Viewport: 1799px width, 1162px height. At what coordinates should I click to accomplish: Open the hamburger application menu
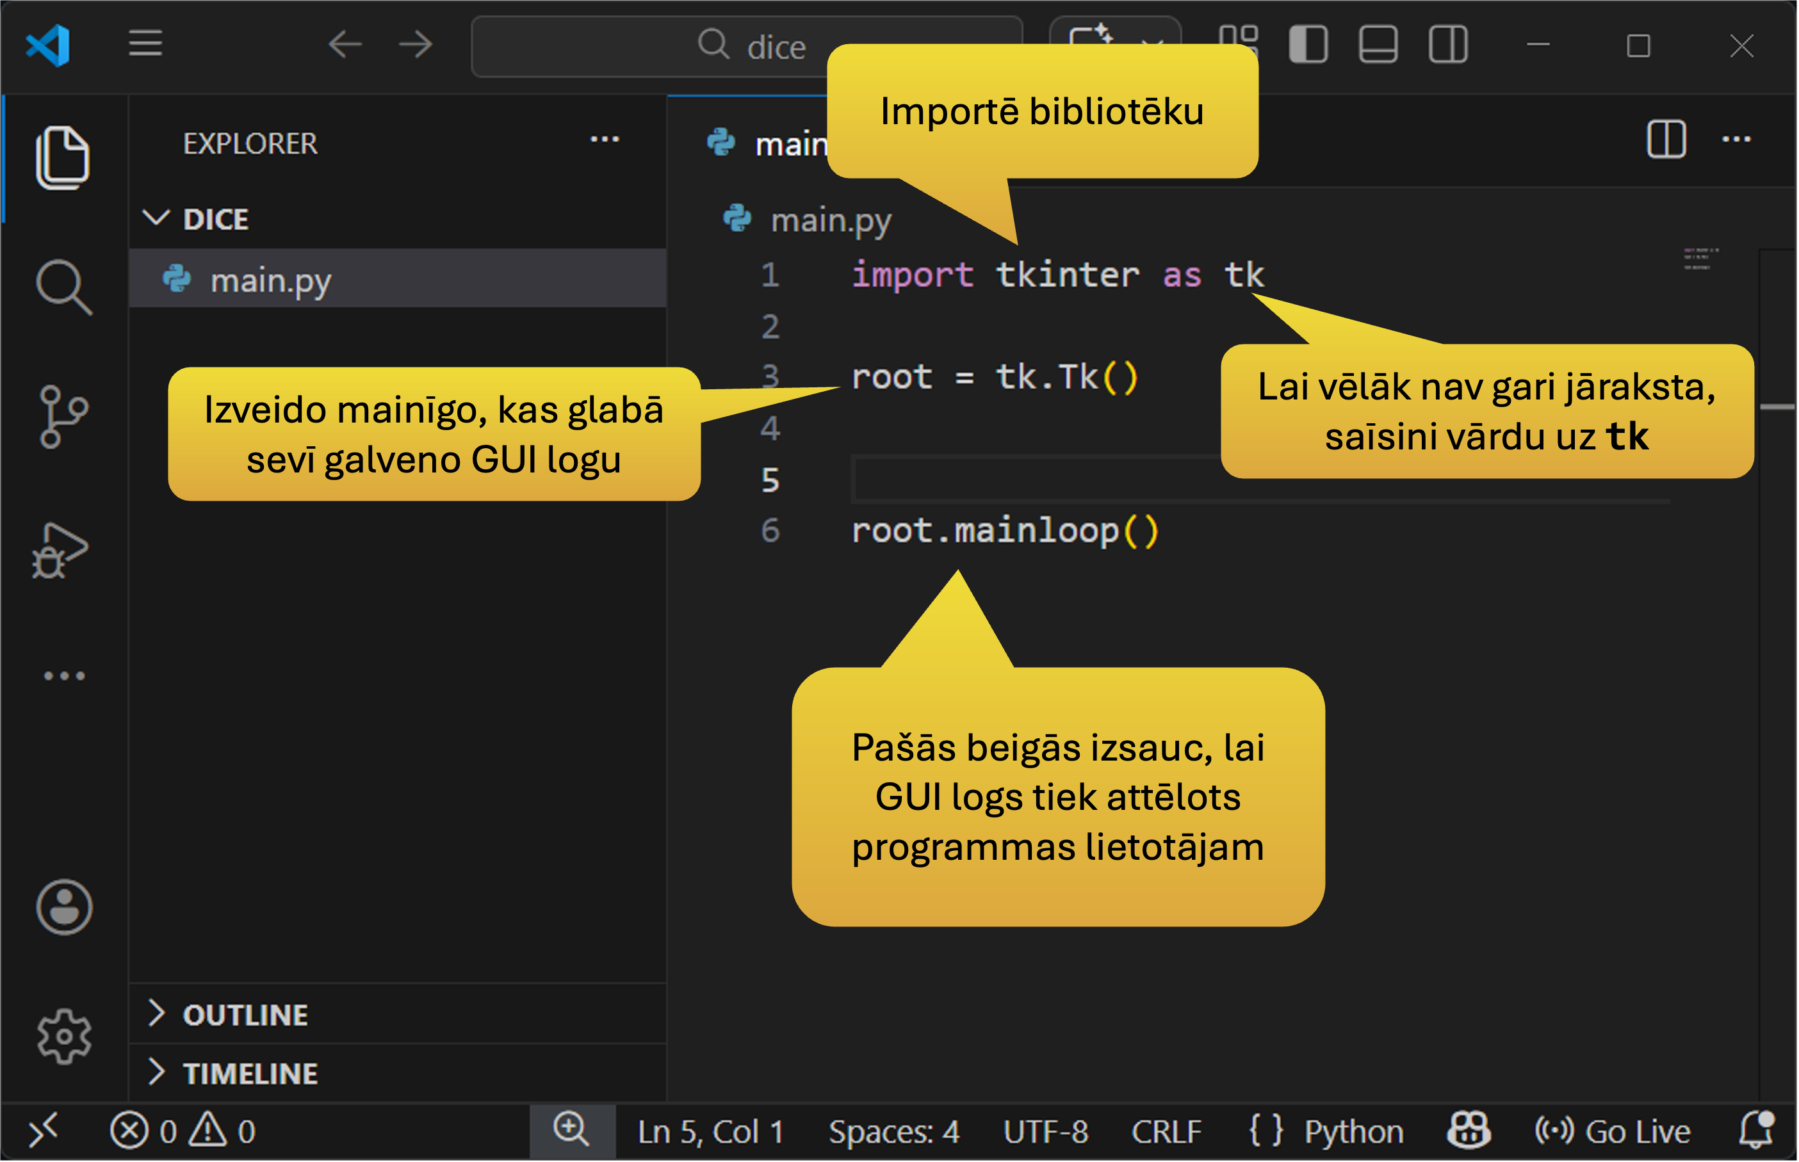click(145, 44)
